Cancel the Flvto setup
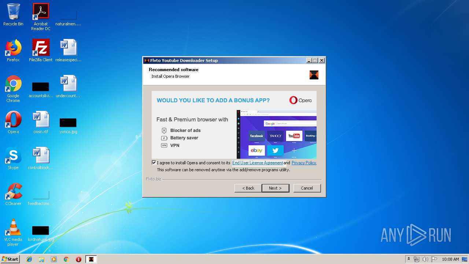This screenshot has height=264, width=469. 307,188
